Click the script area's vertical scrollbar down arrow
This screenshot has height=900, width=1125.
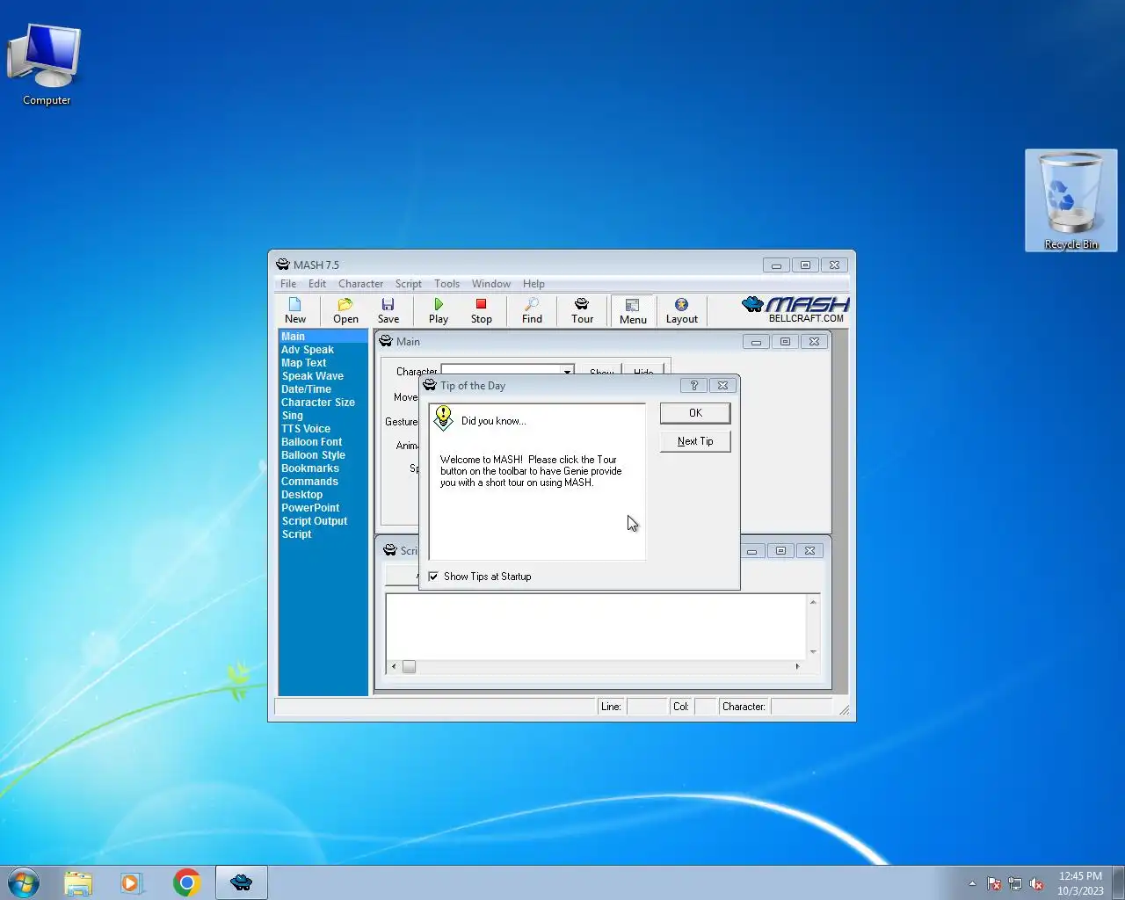(813, 651)
